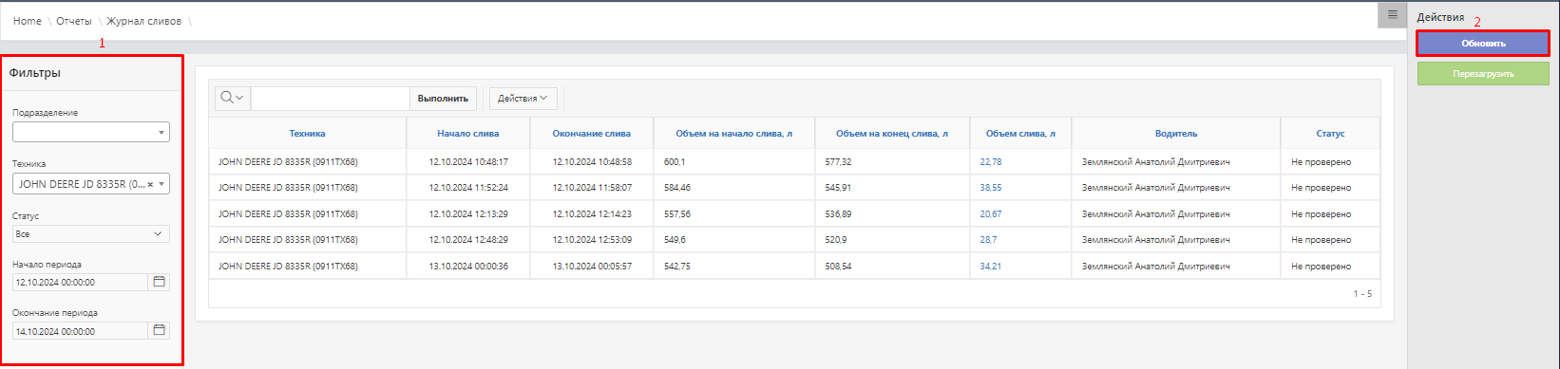The image size is (1560, 369).
Task: Open calendar for Начало периода date
Action: point(160,282)
